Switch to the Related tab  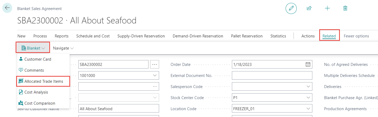coord(329,36)
